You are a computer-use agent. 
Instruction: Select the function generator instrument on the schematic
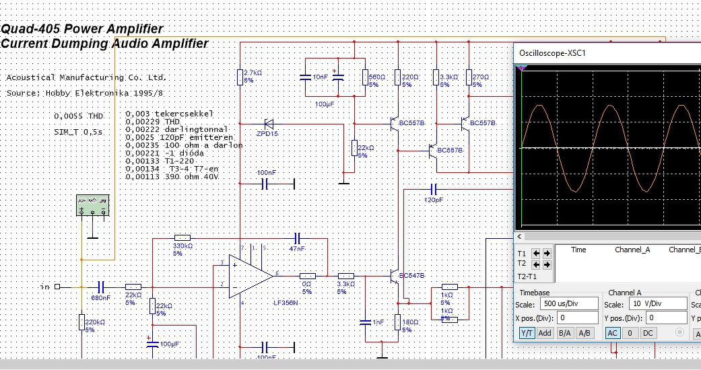coord(92,205)
